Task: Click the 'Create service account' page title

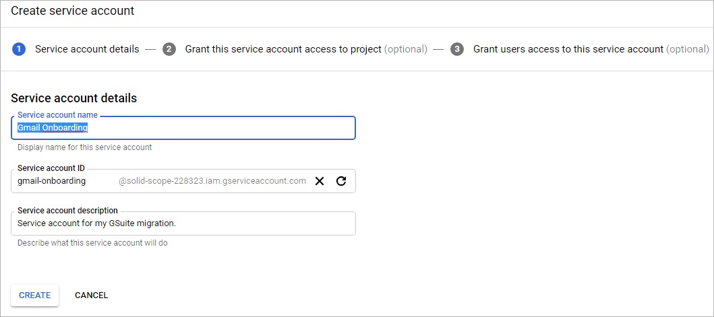Action: tap(73, 11)
